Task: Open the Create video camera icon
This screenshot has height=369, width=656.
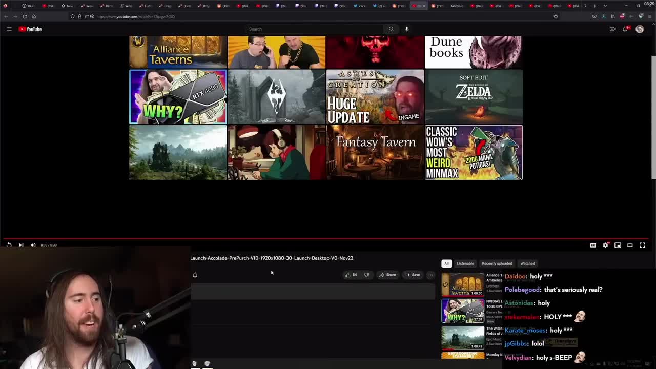Action: [612, 29]
